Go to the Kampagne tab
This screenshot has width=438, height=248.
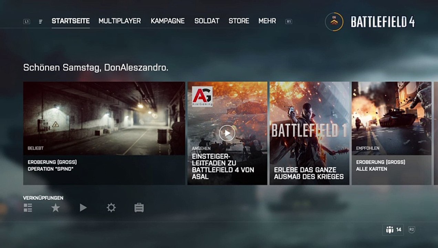click(x=168, y=21)
